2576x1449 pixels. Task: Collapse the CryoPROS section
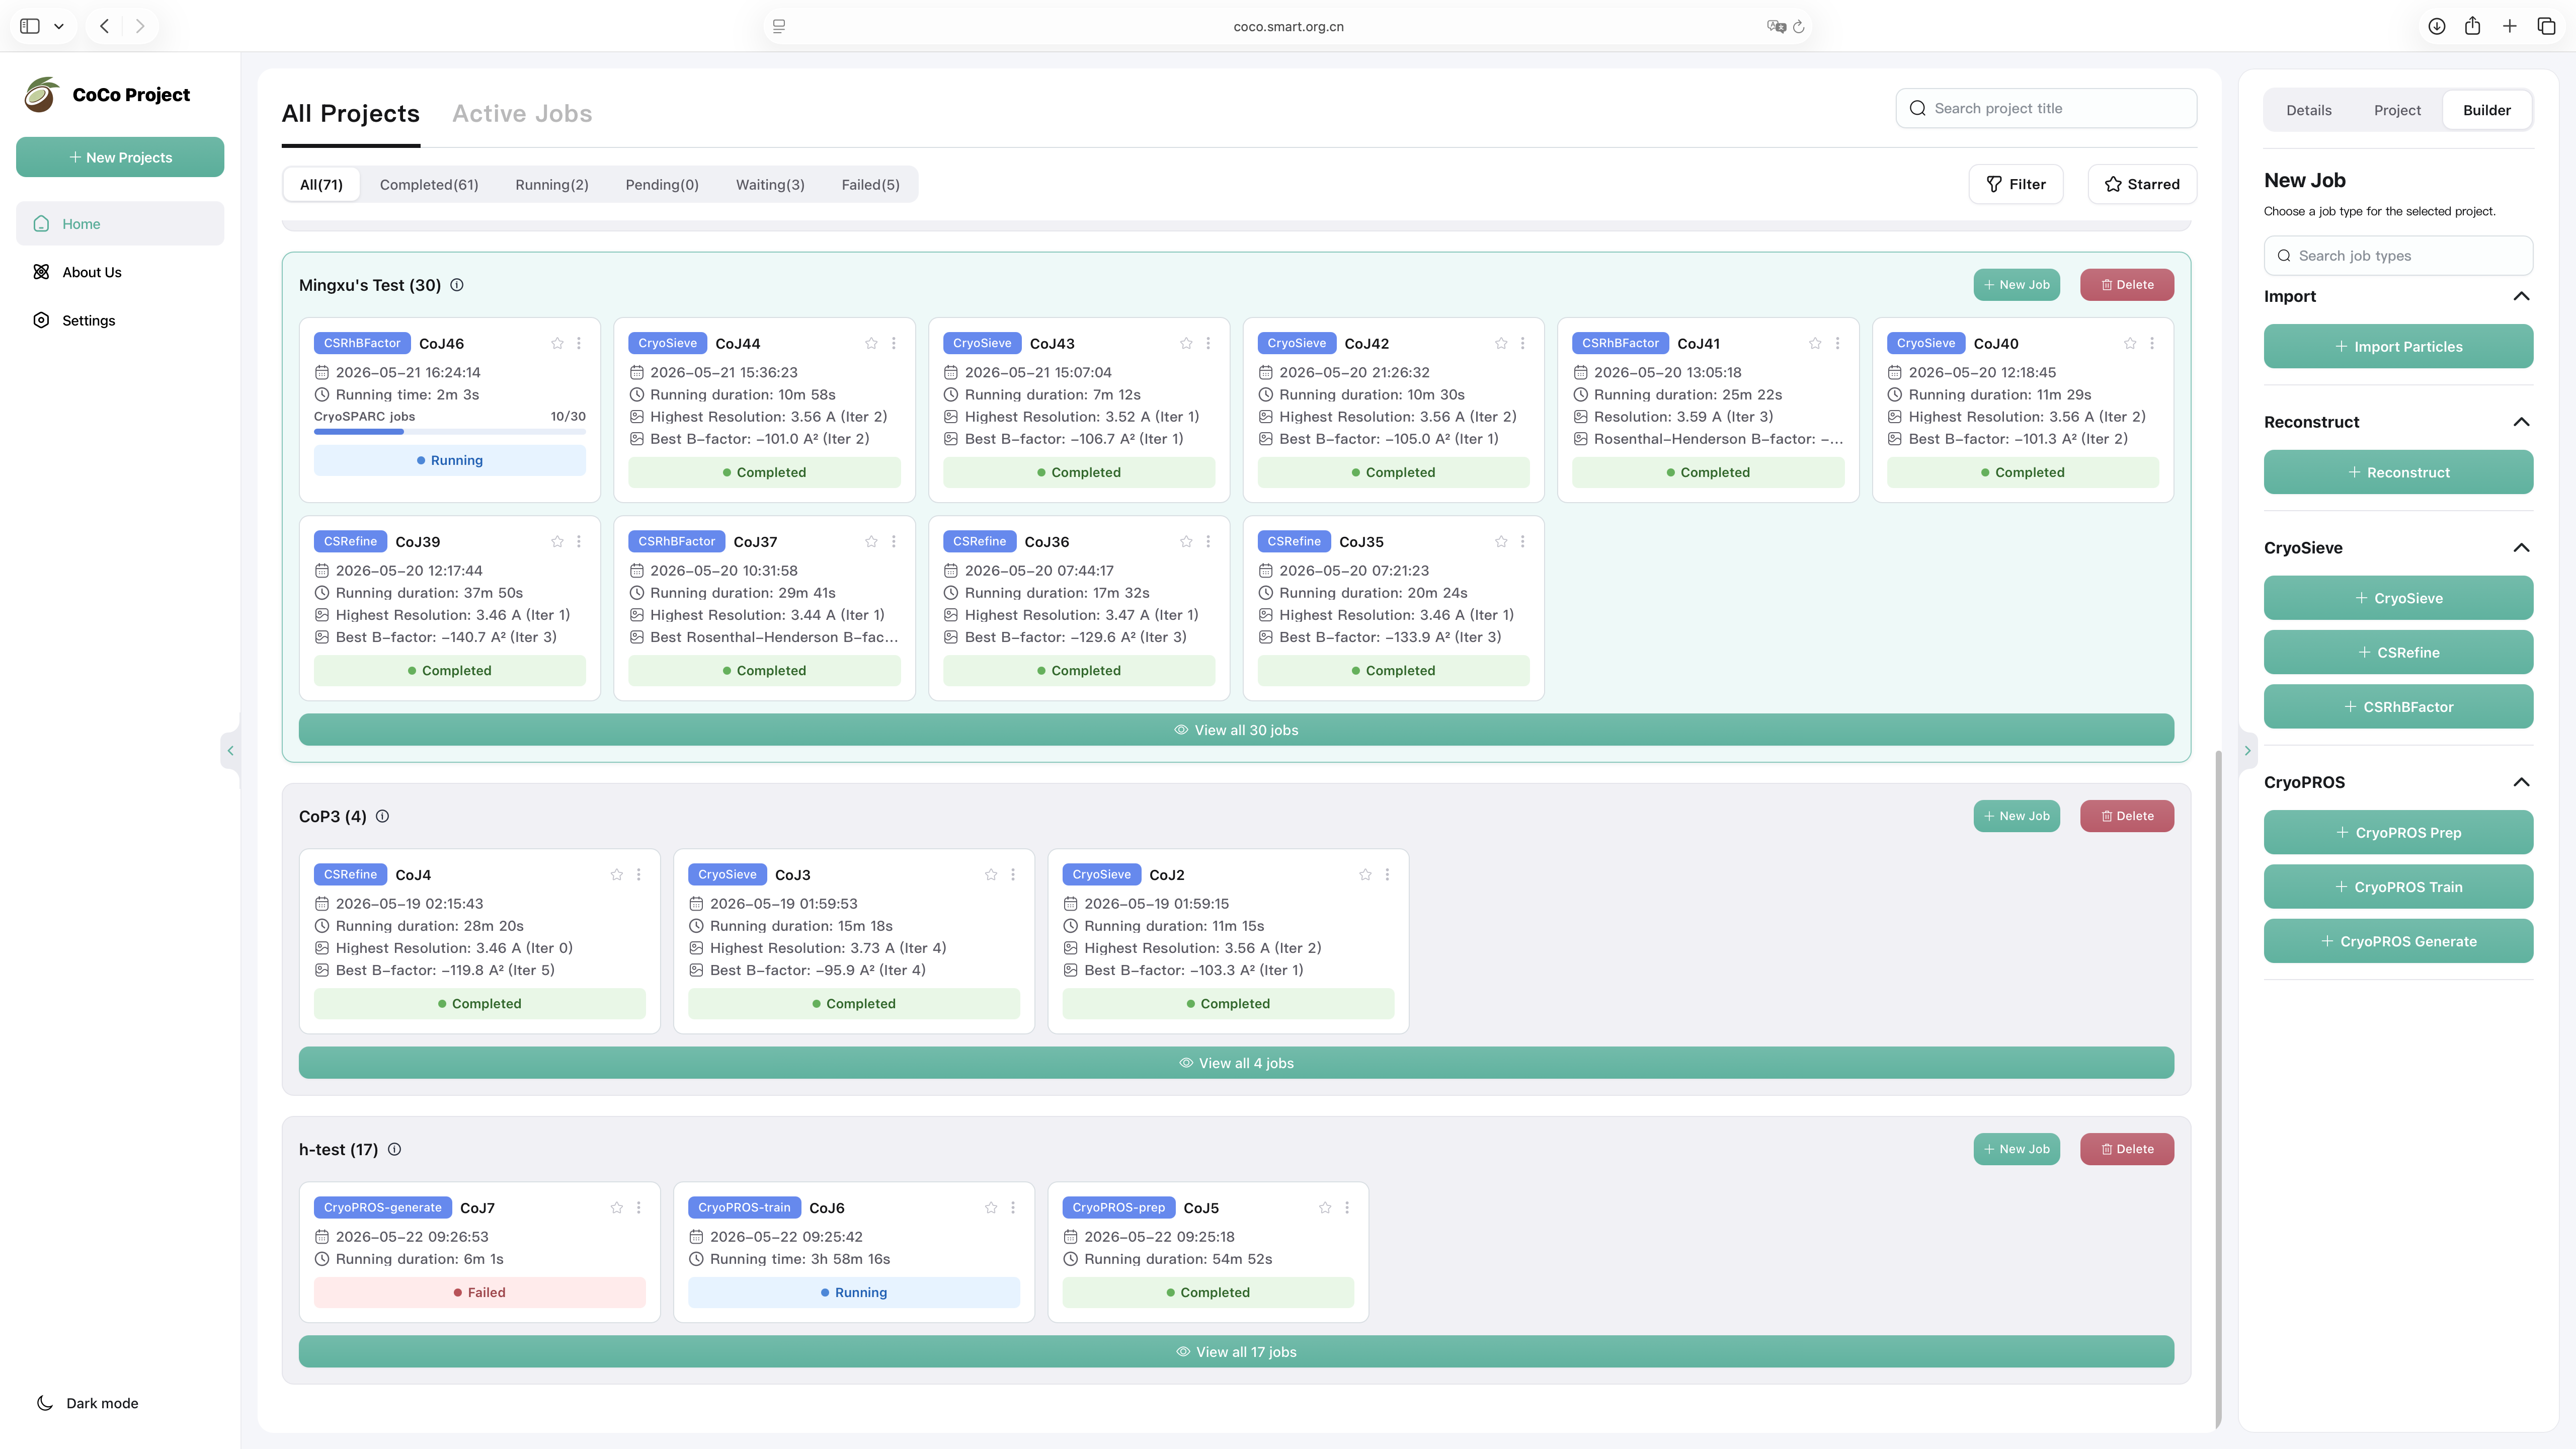click(2521, 782)
